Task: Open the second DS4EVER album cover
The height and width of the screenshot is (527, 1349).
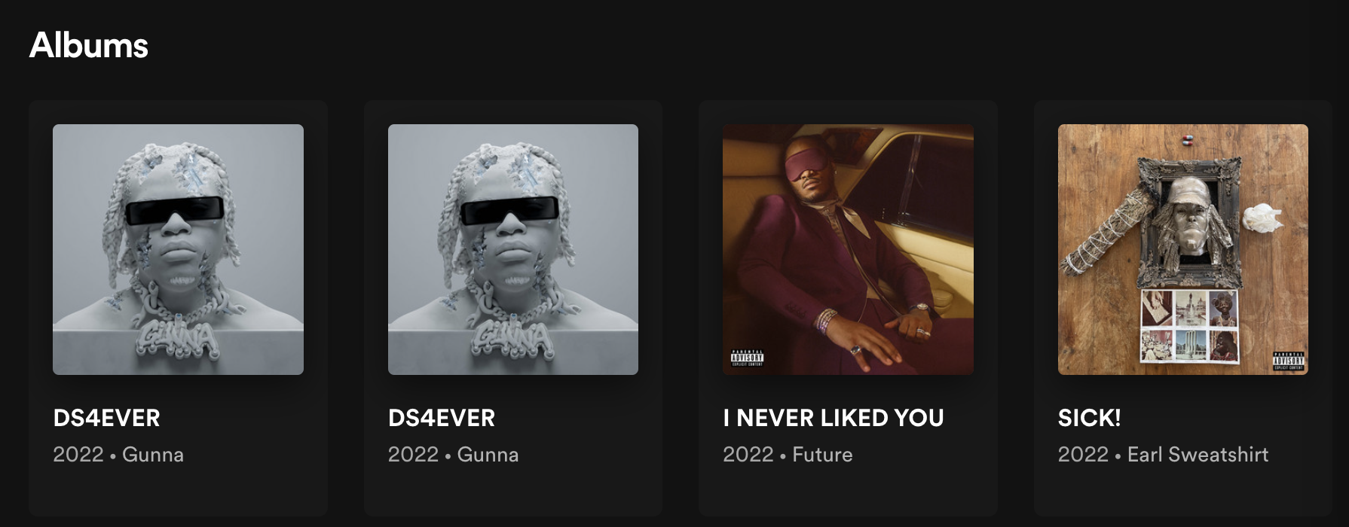Action: click(x=513, y=249)
